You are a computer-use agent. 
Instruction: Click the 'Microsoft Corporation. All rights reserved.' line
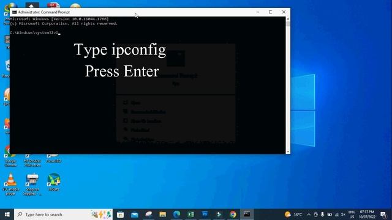(x=64, y=23)
